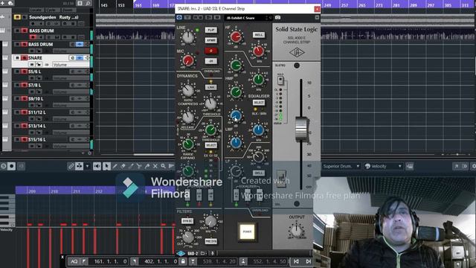Toggle the DYN SC filter button

pyautogui.click(x=187, y=221)
